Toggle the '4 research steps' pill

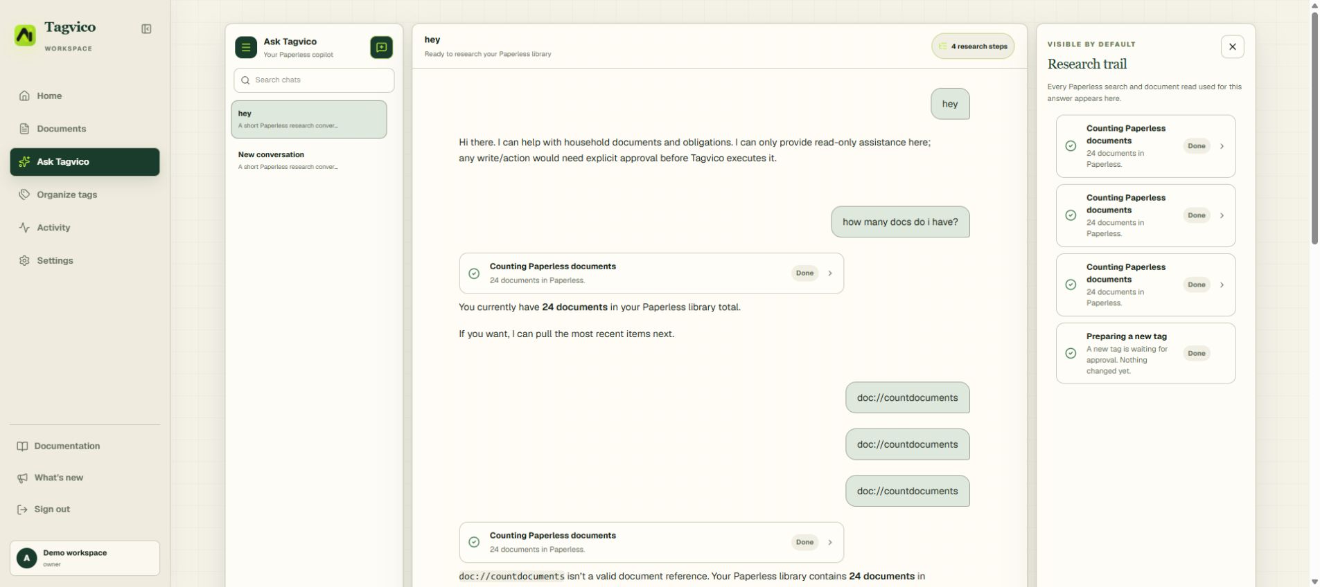coord(973,46)
